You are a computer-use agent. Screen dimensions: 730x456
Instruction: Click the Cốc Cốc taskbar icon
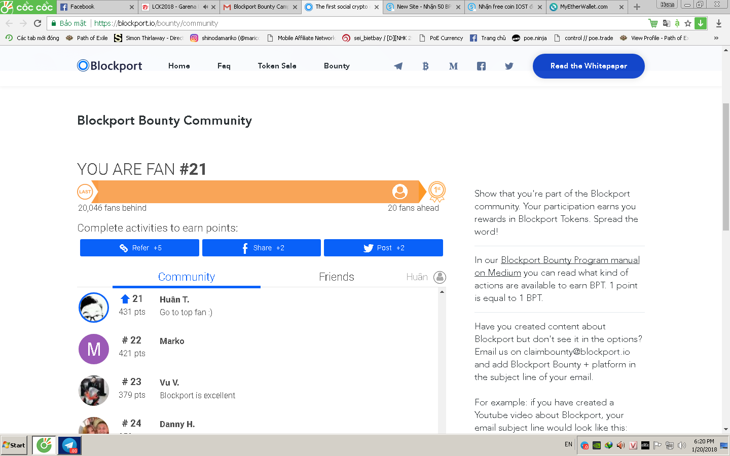click(x=44, y=445)
